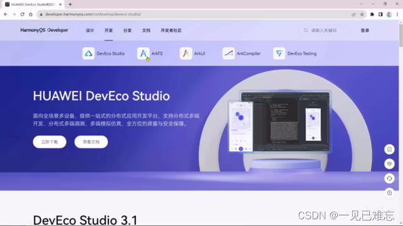
Task: Click the share page icon in address bar
Action: (354, 15)
